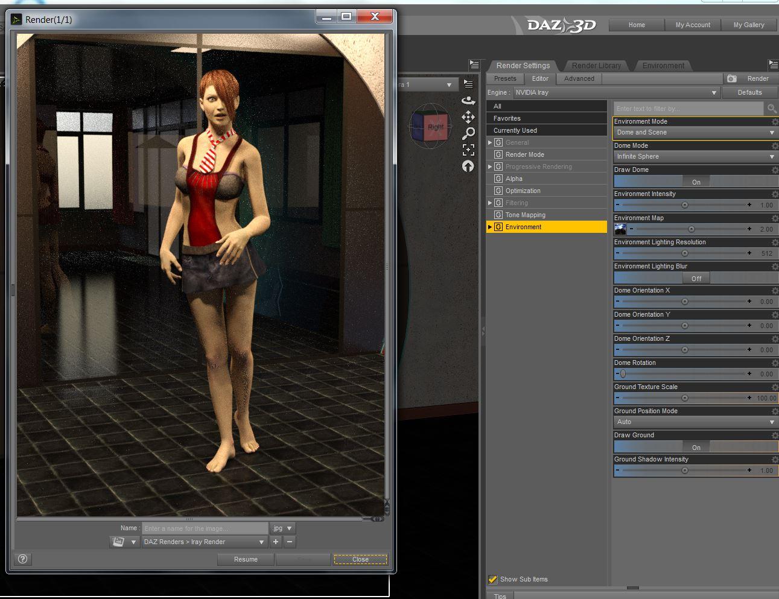Click the Dome Rotation slider handle
Image resolution: width=779 pixels, height=599 pixels.
[623, 374]
